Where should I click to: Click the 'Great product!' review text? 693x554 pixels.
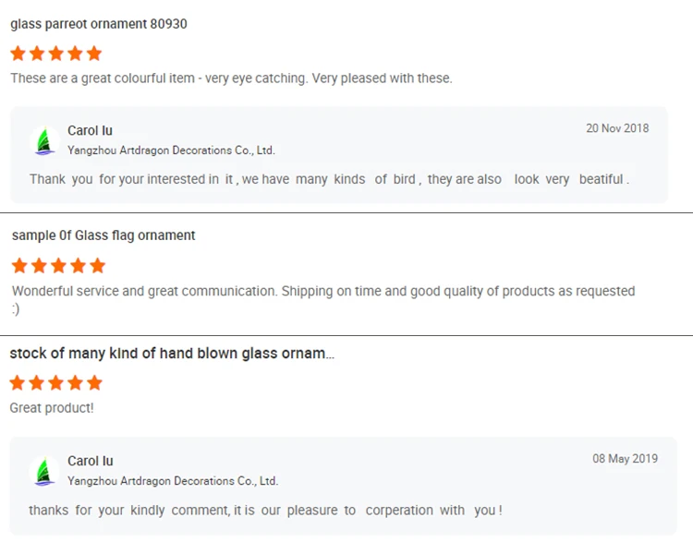52,408
